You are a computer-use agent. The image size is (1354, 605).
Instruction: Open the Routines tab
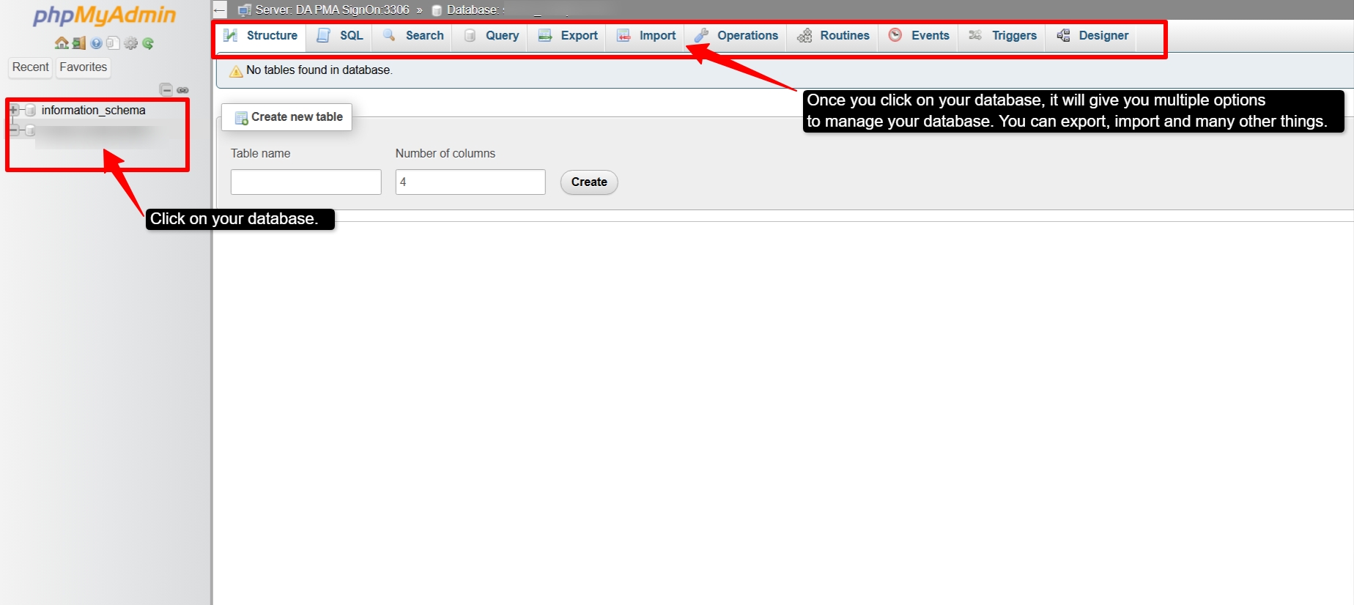click(834, 36)
